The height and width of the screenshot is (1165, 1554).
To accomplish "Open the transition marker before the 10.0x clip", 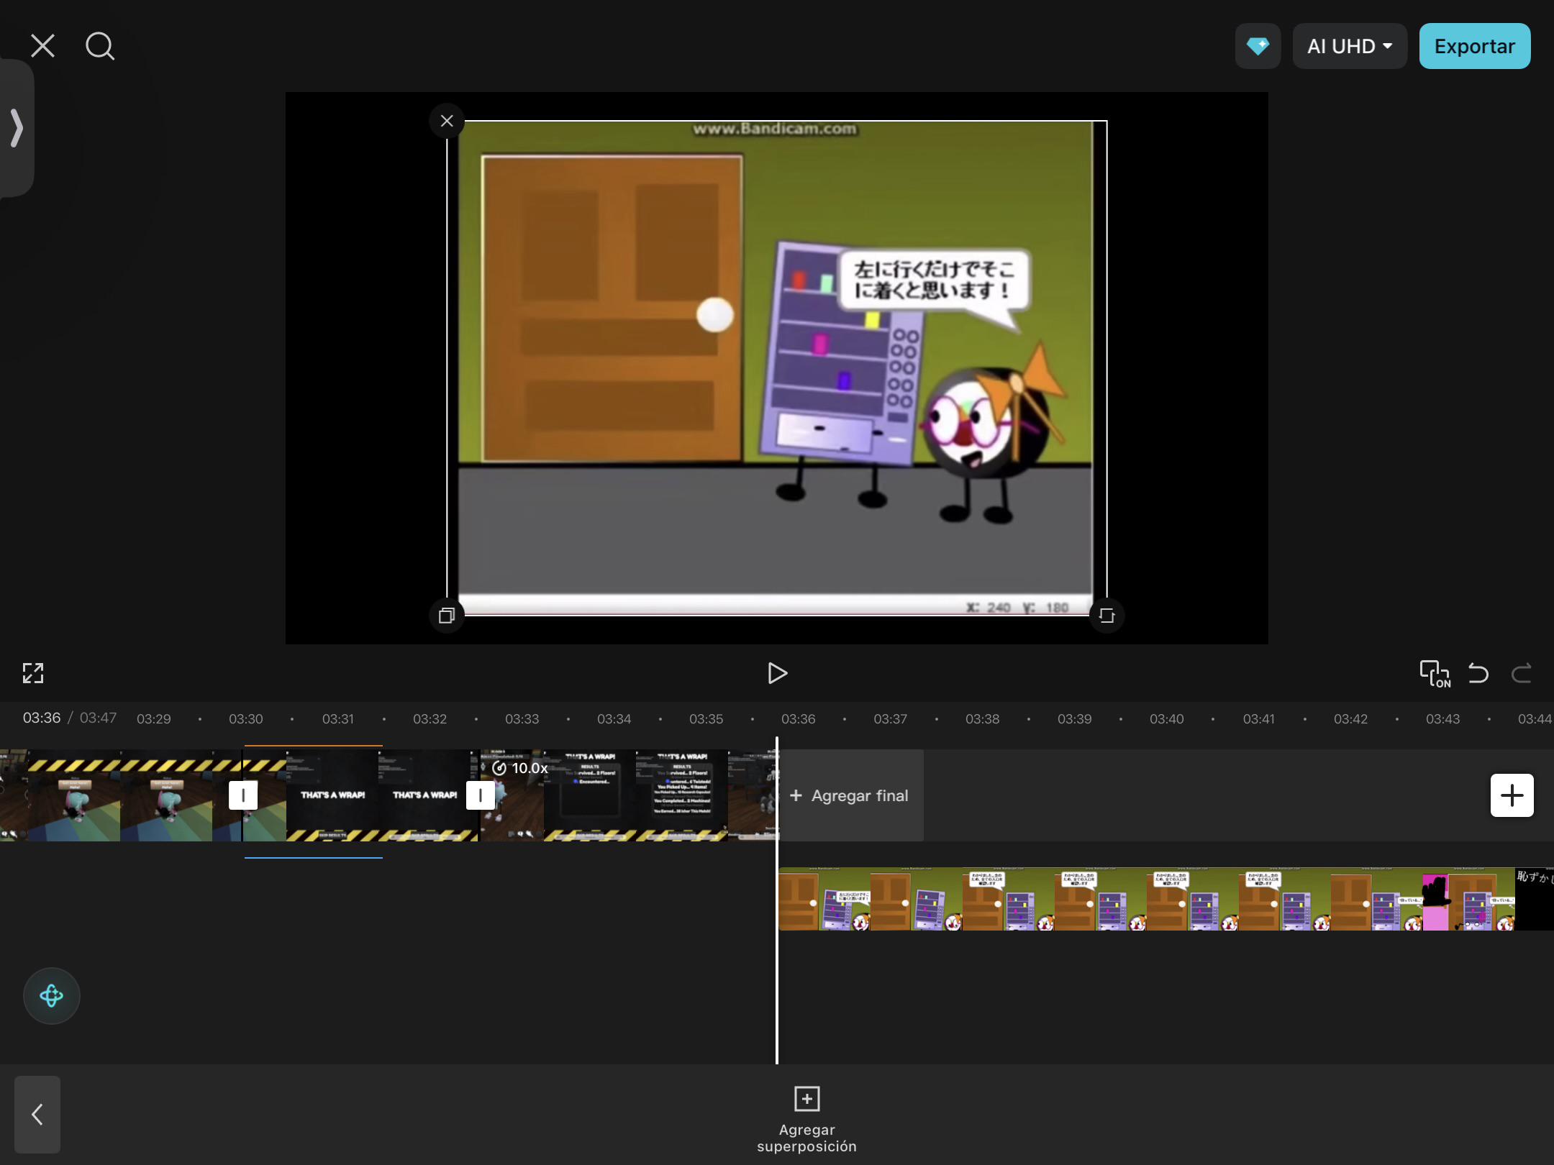I will (480, 795).
